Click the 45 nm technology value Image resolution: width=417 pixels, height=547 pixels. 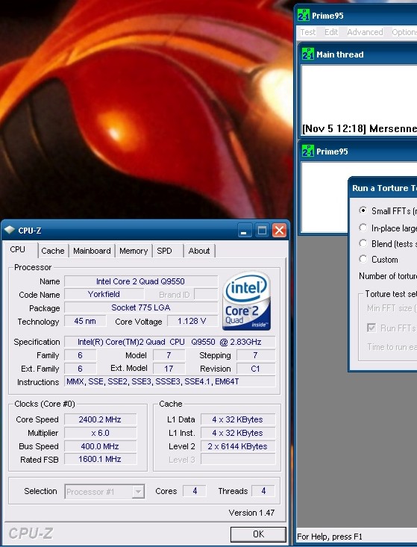[85, 321]
